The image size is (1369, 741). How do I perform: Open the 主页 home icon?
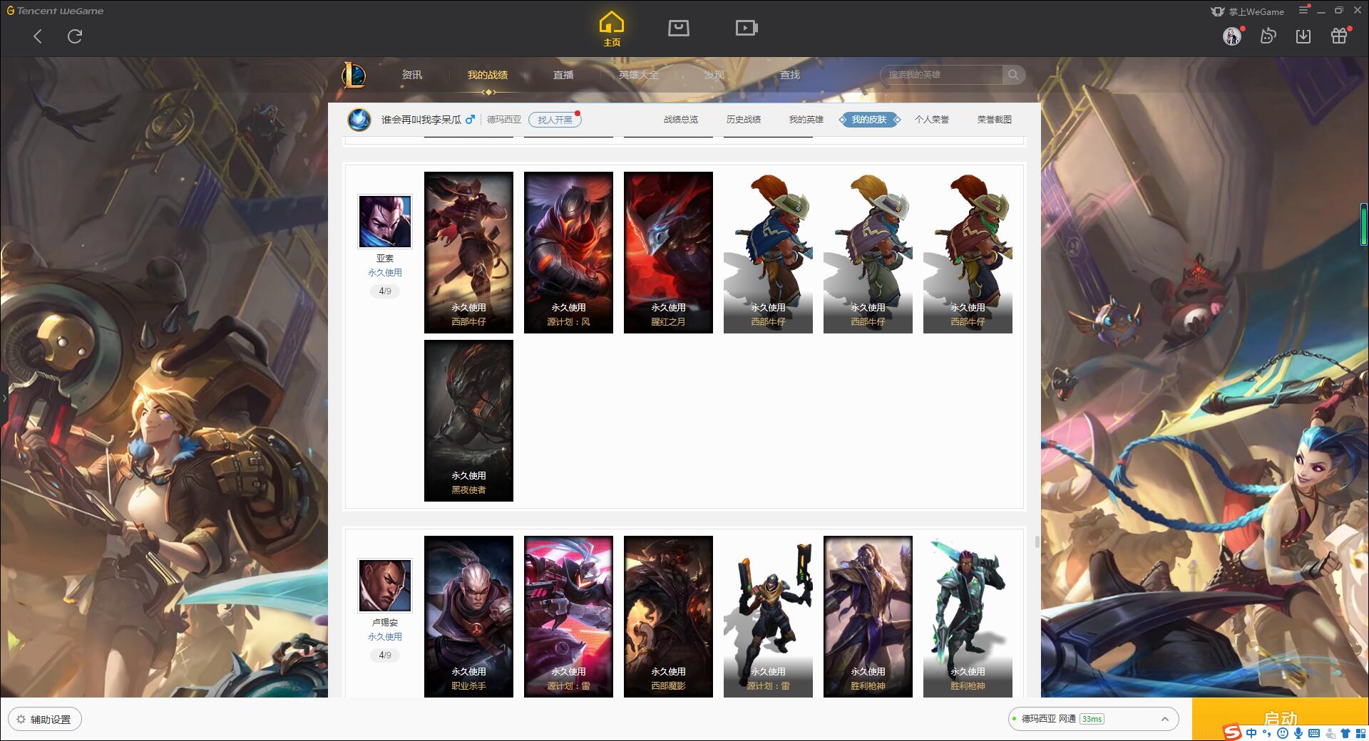coord(611,29)
